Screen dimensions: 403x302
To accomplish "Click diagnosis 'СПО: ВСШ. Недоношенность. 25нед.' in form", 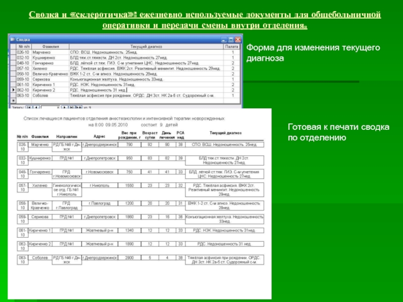I will pyautogui.click(x=146, y=52).
